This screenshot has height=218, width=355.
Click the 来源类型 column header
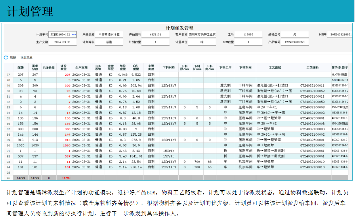pos(151,67)
